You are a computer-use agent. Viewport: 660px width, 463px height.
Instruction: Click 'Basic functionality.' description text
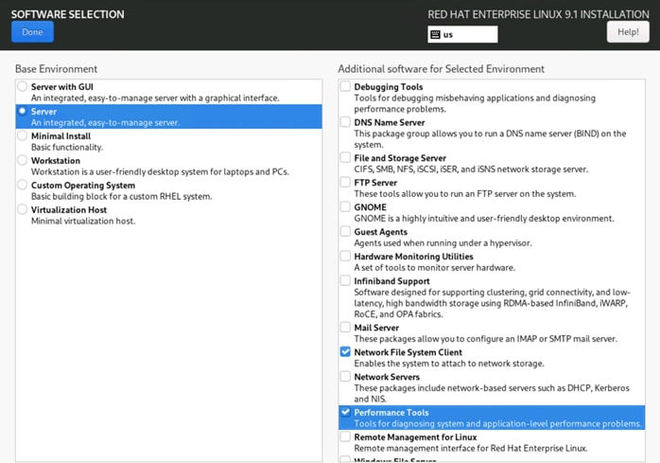pyautogui.click(x=67, y=147)
